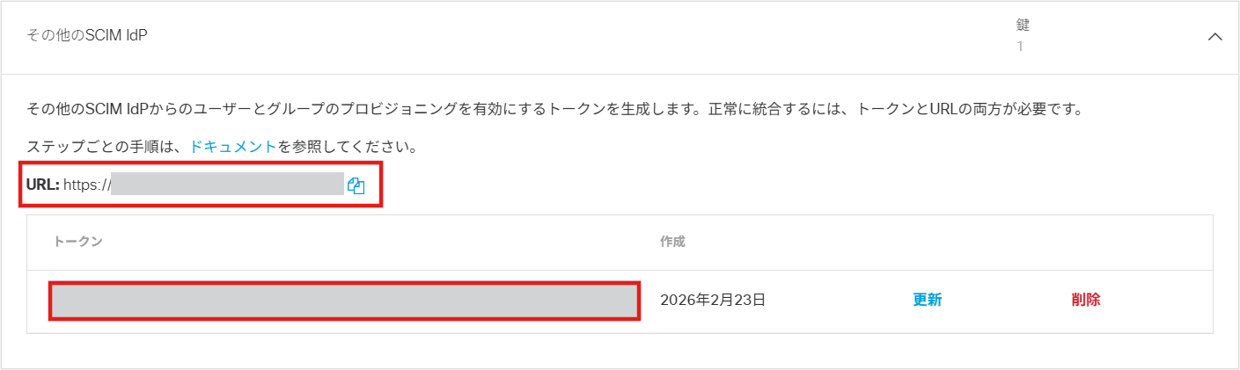Select the masked token value cell
1240x370 pixels.
[x=343, y=301]
